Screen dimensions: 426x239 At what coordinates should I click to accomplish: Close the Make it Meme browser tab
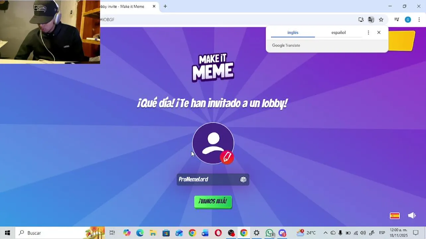coord(154,6)
